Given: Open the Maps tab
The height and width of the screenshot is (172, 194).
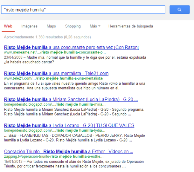Looking at the screenshot, I should [x=51, y=26].
